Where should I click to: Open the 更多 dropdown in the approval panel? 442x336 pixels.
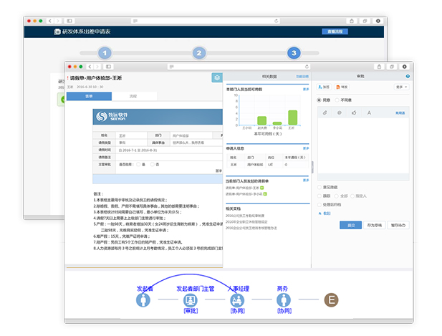(x=399, y=87)
